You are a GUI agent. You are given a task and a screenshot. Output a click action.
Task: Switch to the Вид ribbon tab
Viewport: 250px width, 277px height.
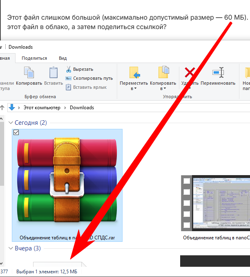[x=62, y=58]
